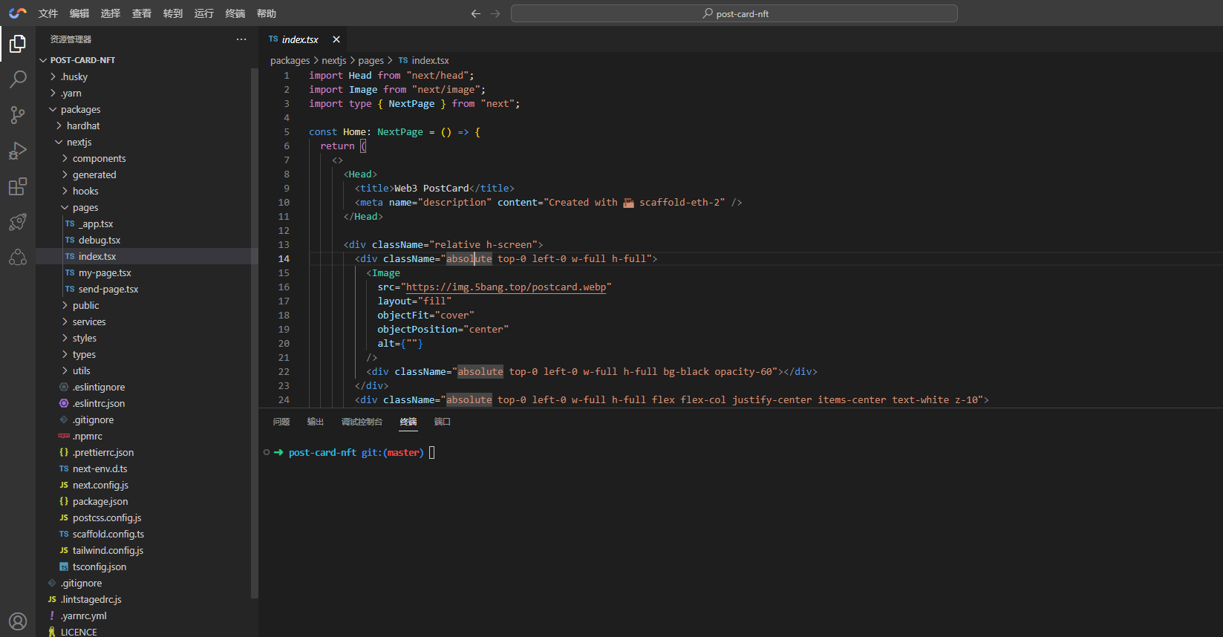Expand the hooks folder
This screenshot has width=1223, height=637.
[x=147, y=191]
